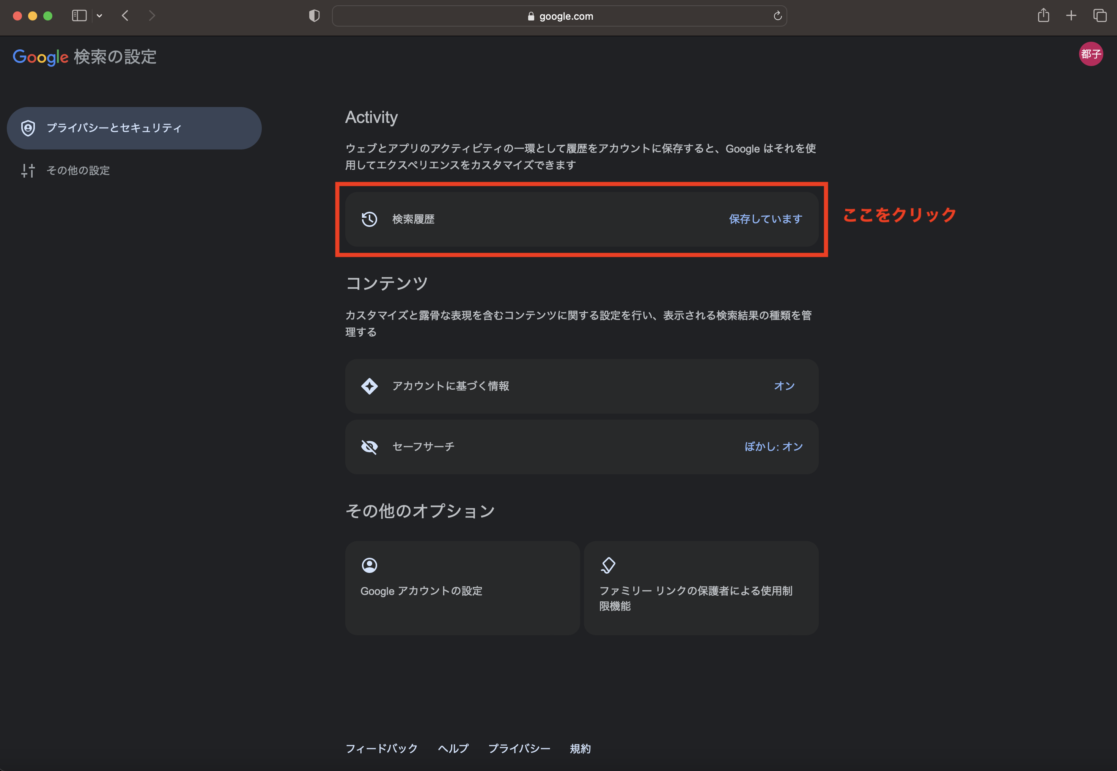Open the Safari share icon

1044,16
